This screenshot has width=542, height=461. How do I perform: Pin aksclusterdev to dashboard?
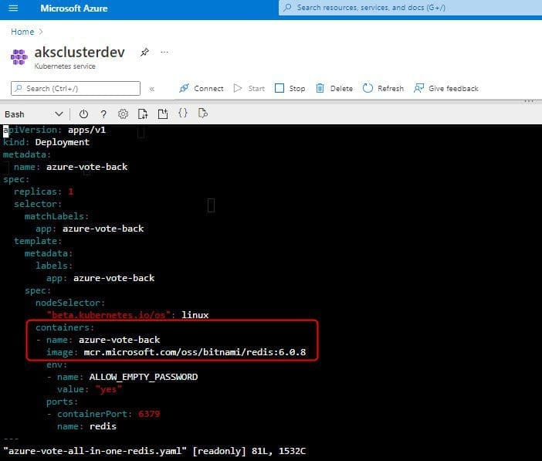[144, 53]
